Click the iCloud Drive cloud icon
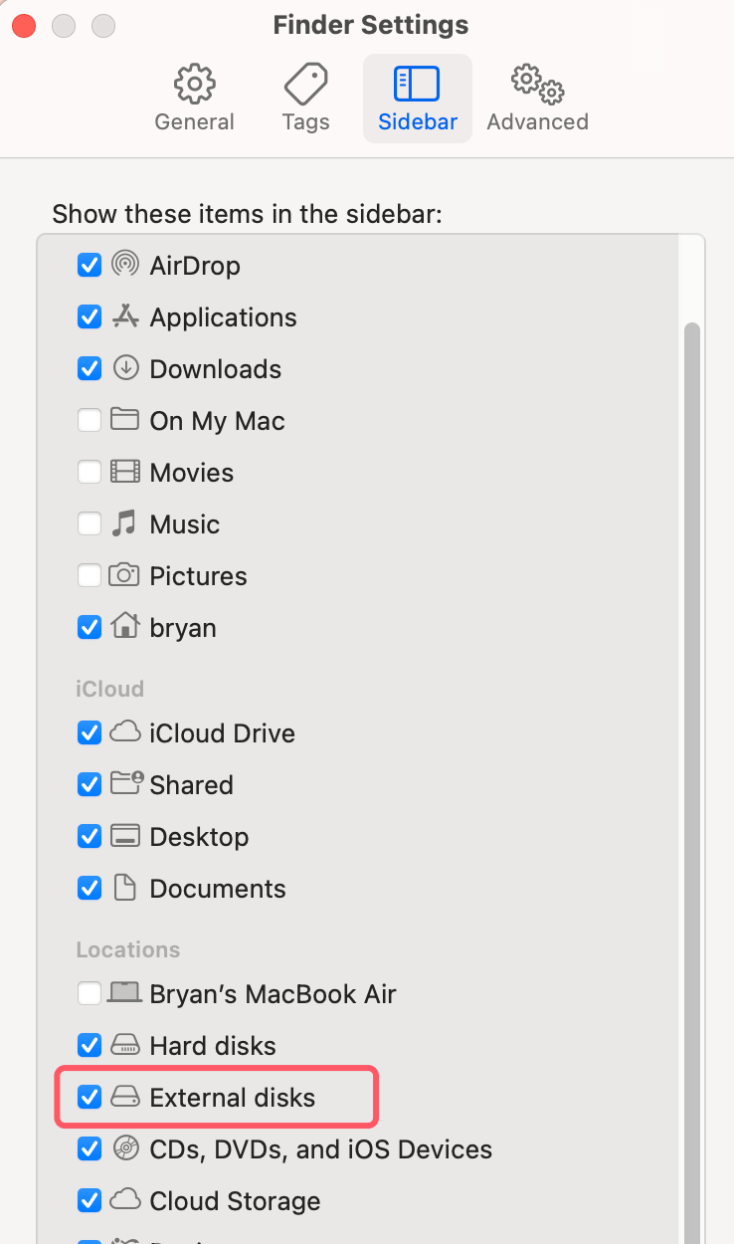This screenshot has height=1244, width=734. (x=123, y=732)
